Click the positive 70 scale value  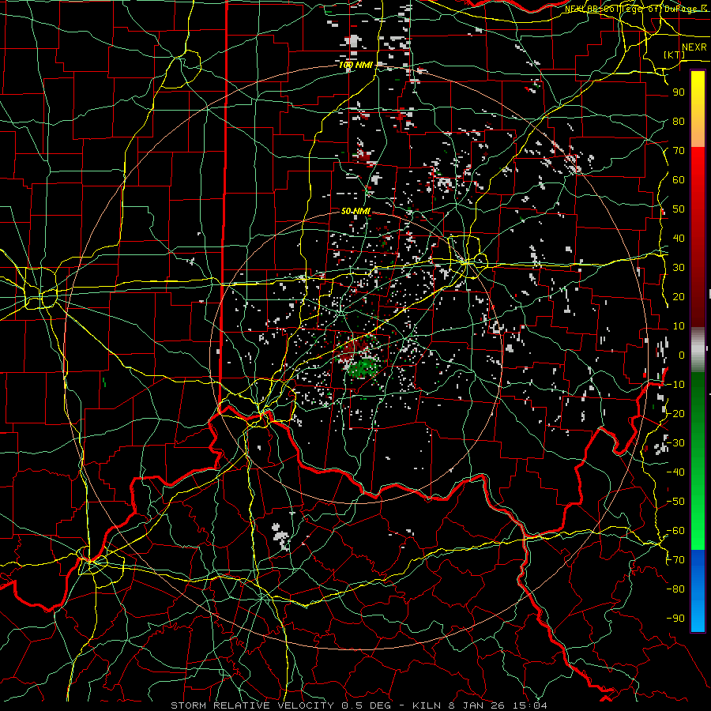tap(679, 151)
